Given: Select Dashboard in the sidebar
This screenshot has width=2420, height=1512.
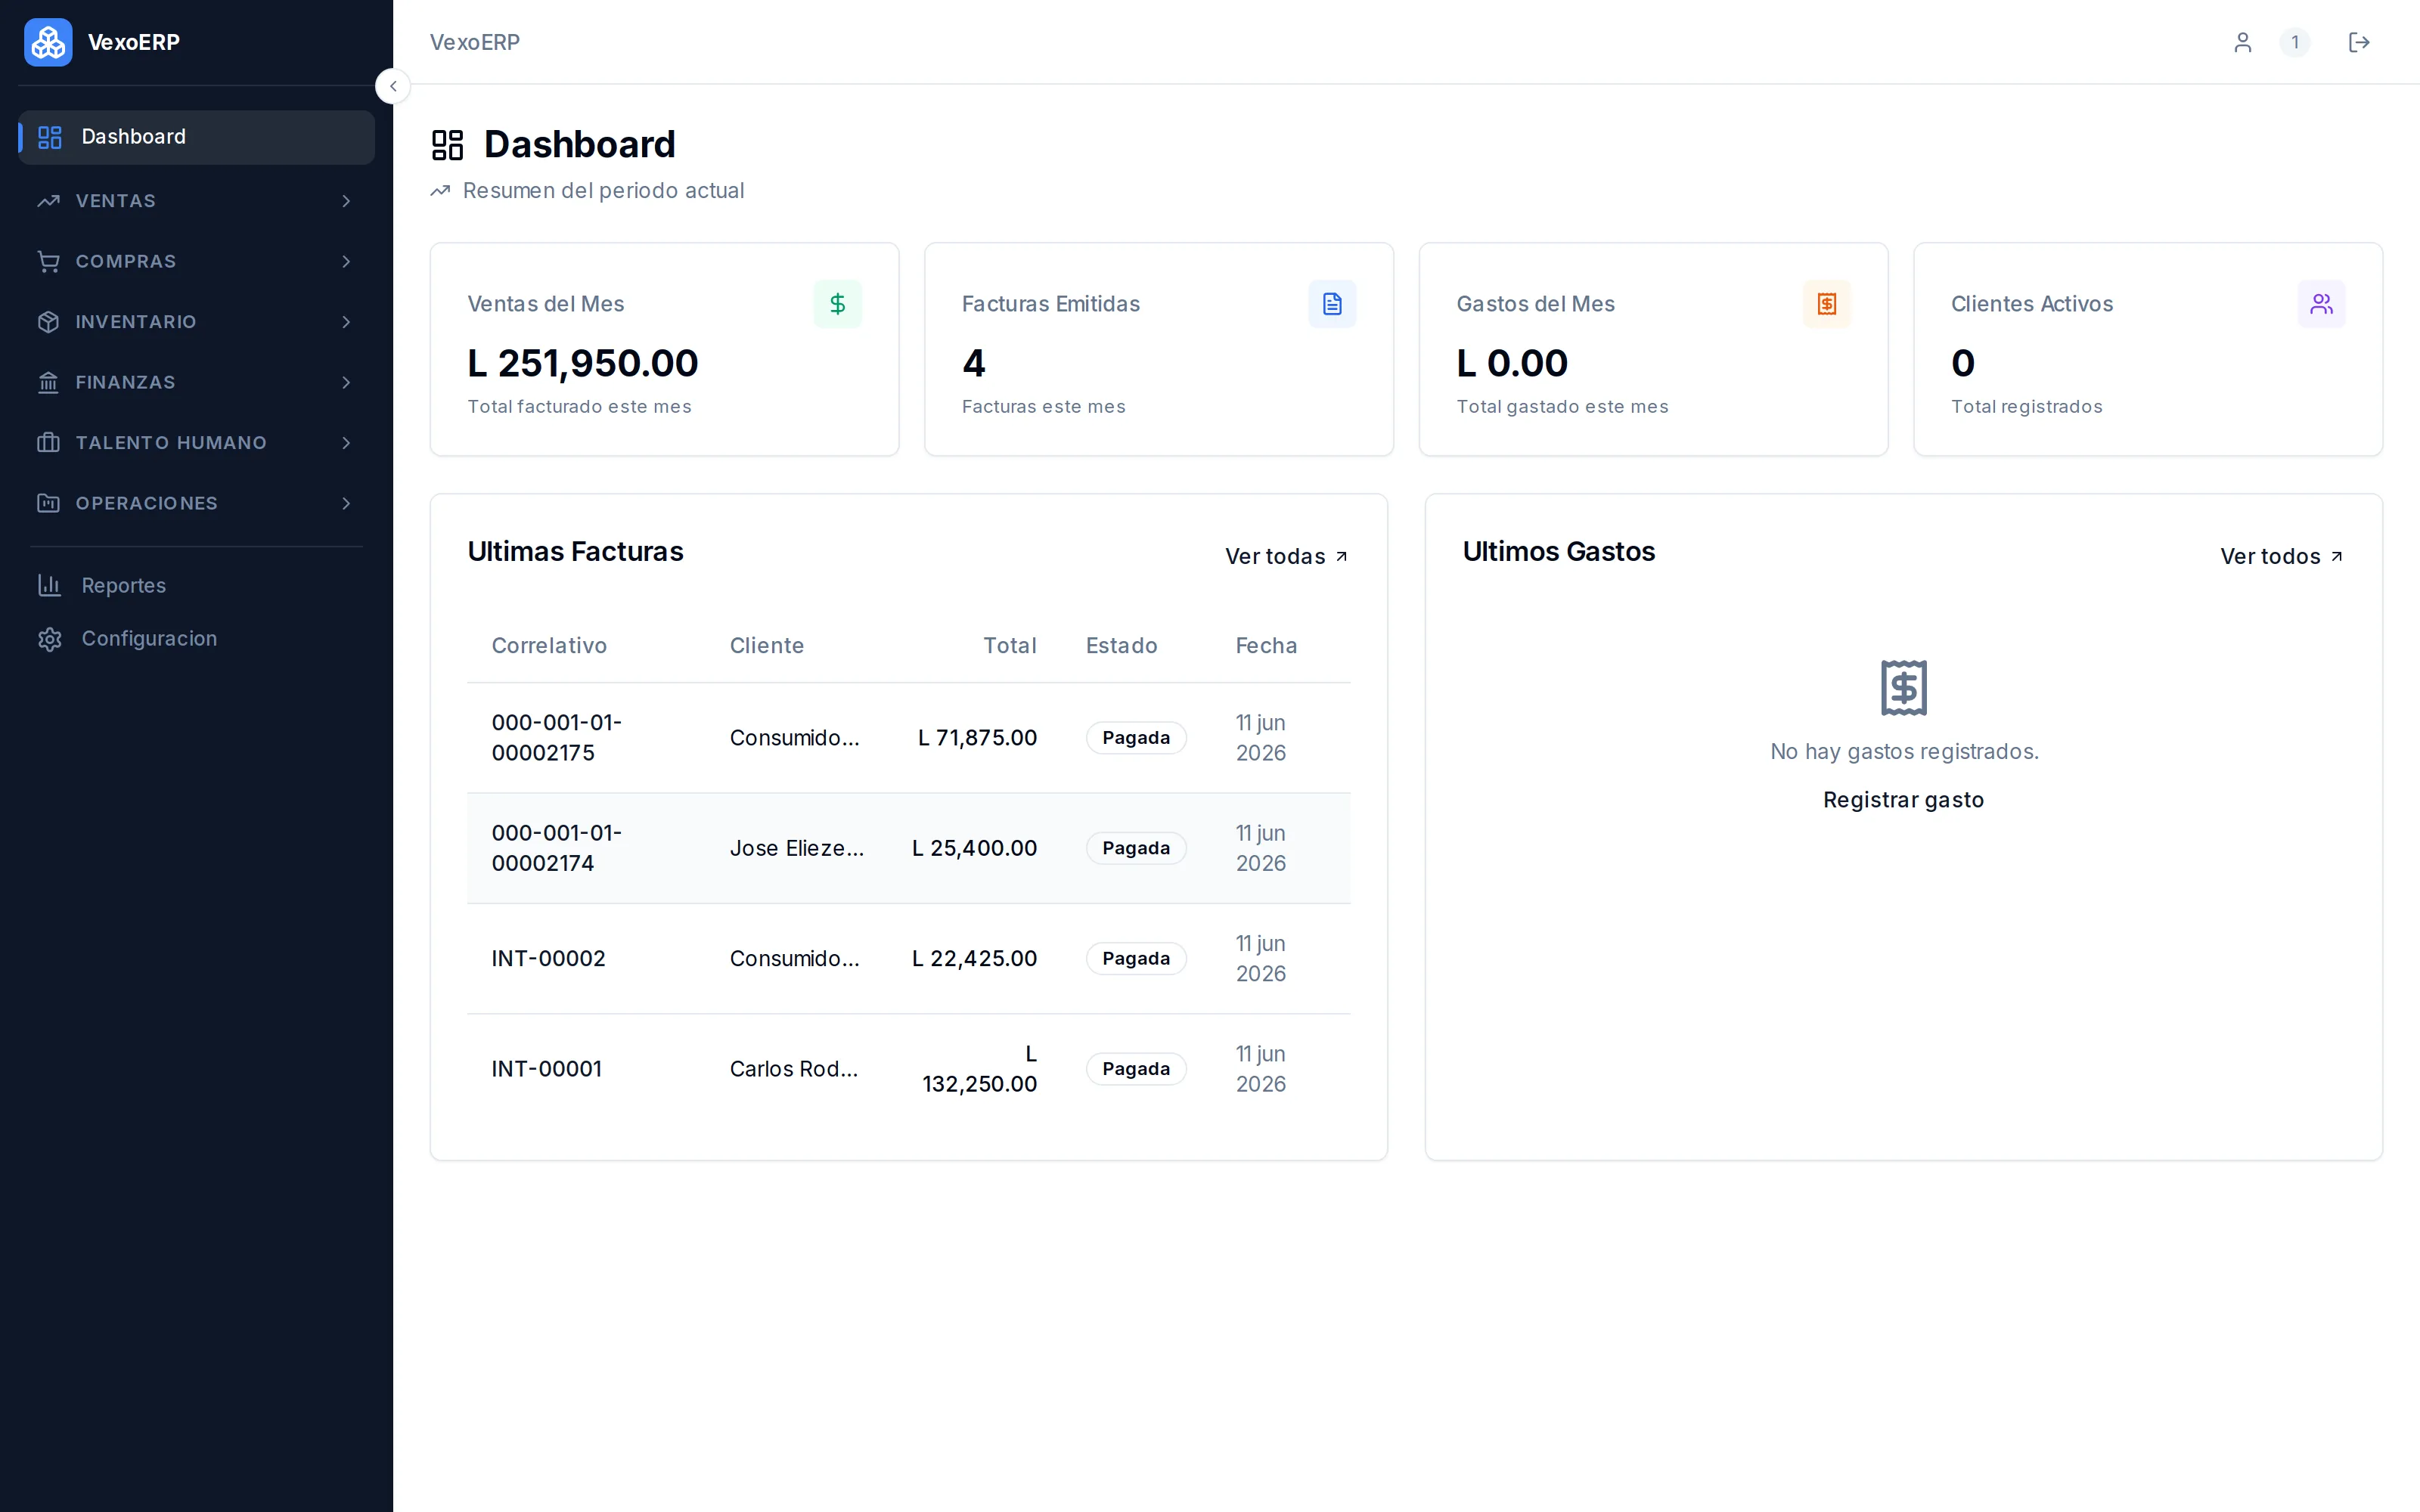Looking at the screenshot, I should pyautogui.click(x=196, y=137).
